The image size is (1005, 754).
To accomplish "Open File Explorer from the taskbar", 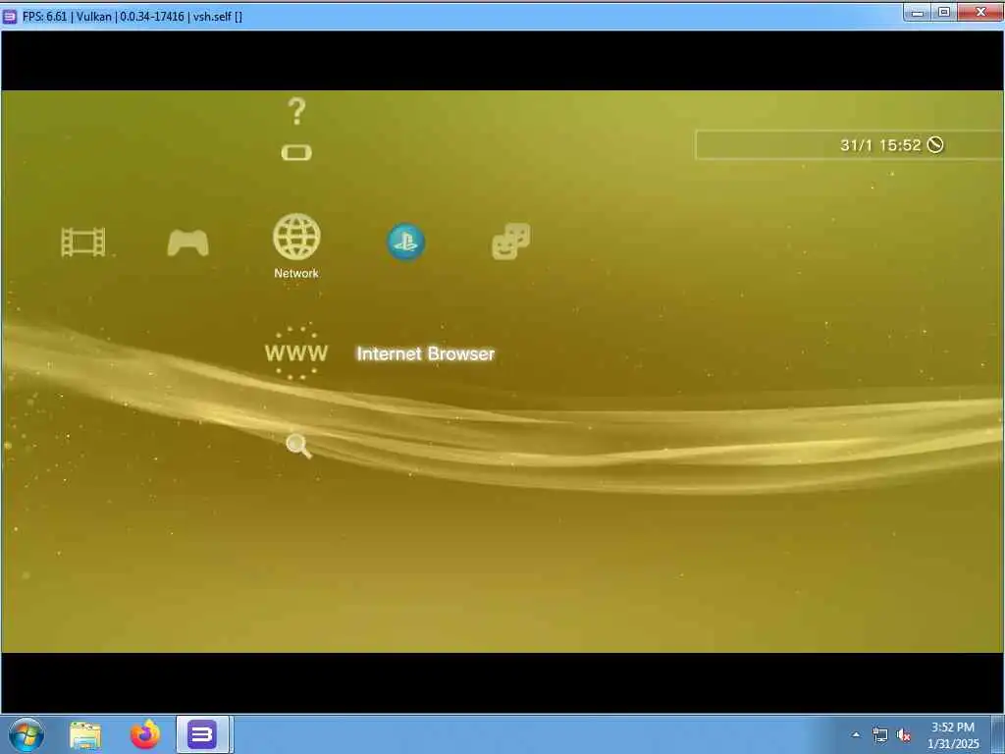I will (85, 734).
